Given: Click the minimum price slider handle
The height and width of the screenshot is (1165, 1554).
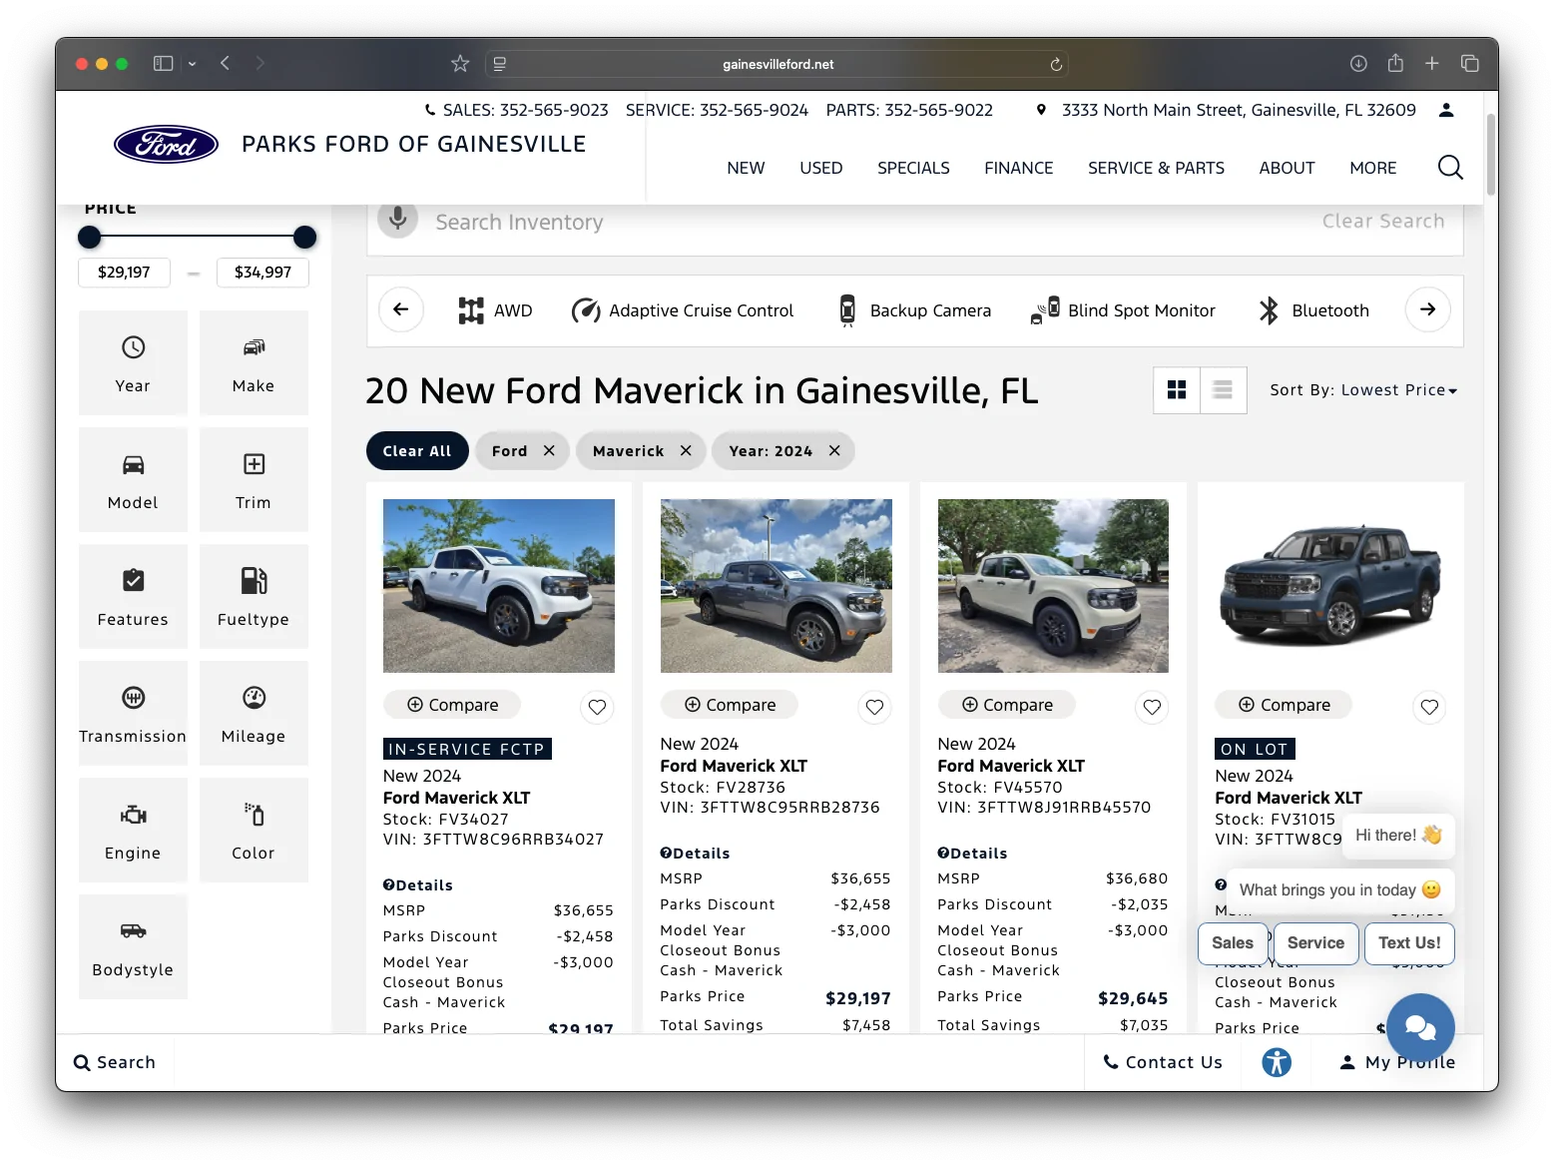Looking at the screenshot, I should coord(90,237).
